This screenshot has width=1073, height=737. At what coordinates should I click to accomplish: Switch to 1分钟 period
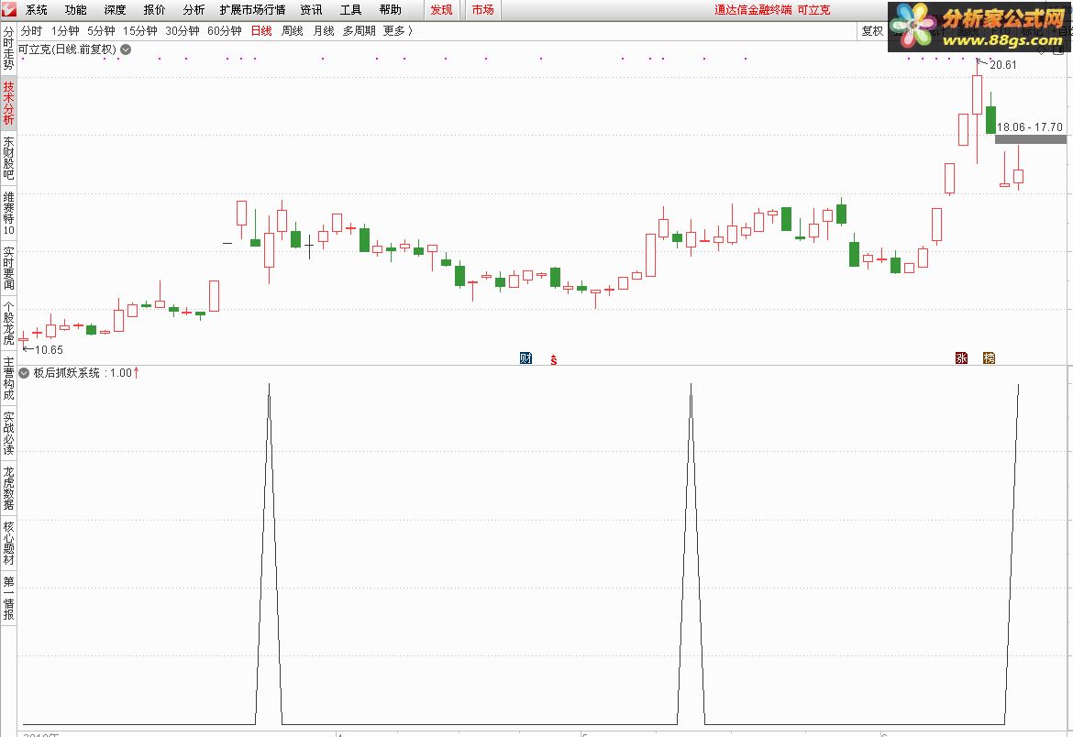(65, 31)
